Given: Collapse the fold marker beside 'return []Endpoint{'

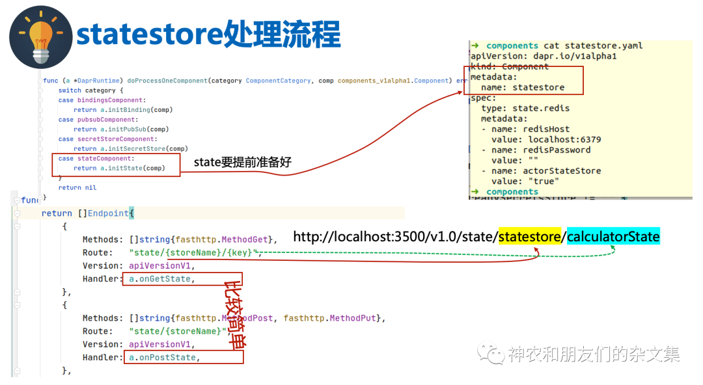Looking at the screenshot, I should coord(17,214).
